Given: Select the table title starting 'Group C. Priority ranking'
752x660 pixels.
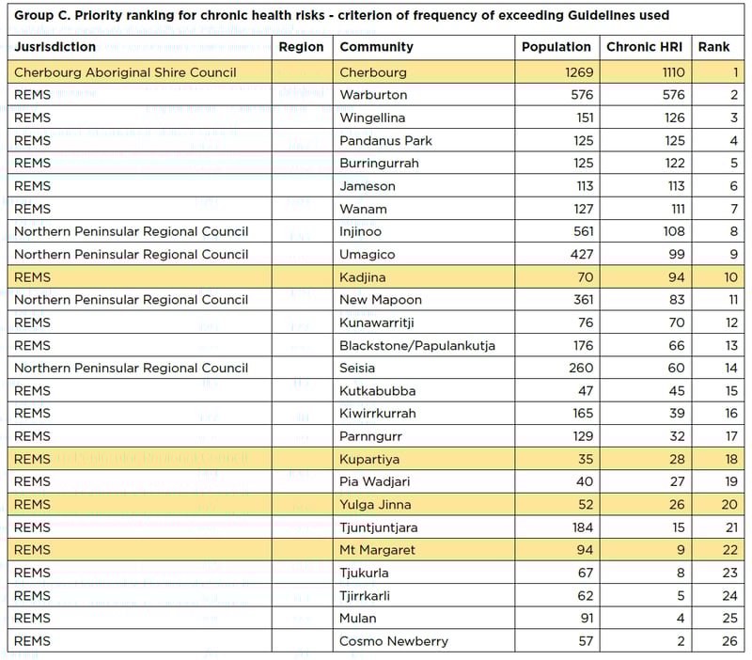Looking at the screenshot, I should tap(341, 15).
